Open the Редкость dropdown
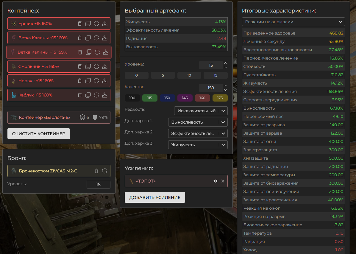The height and width of the screenshot is (254, 356). click(201, 111)
